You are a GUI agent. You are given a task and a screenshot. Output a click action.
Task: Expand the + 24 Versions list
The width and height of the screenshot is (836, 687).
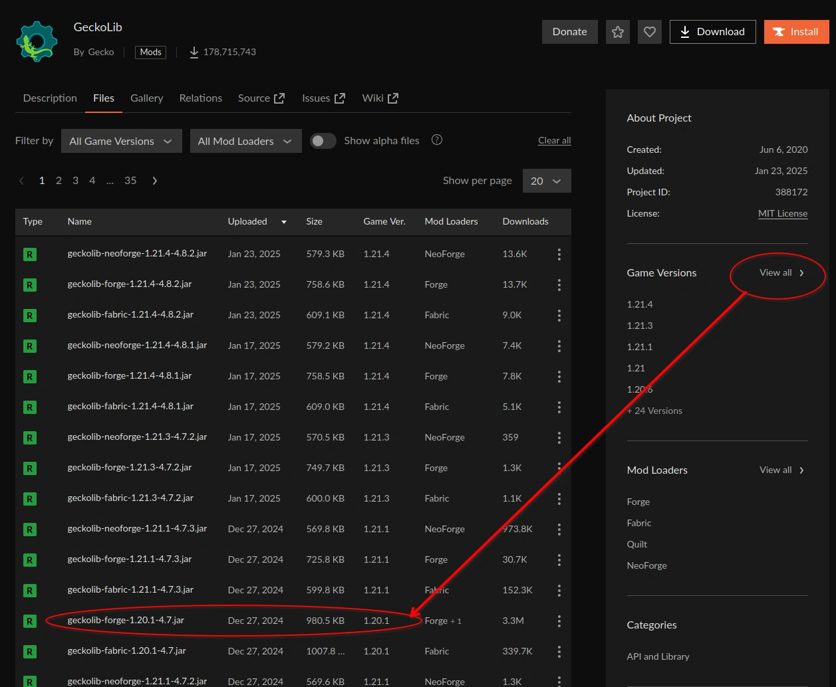654,411
